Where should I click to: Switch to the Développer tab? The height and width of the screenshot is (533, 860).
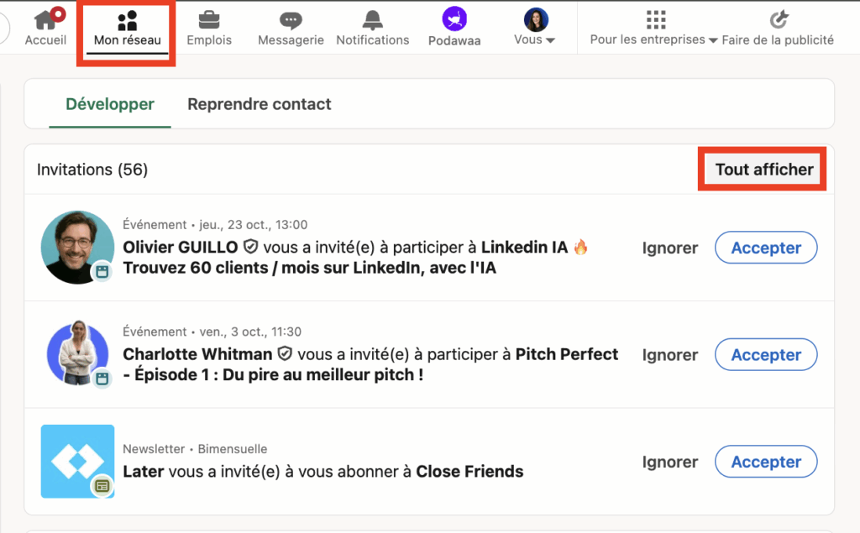(110, 104)
